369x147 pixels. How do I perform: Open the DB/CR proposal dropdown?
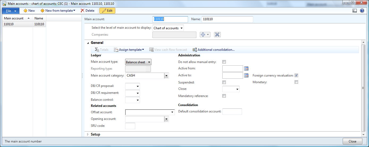(x=132, y=86)
